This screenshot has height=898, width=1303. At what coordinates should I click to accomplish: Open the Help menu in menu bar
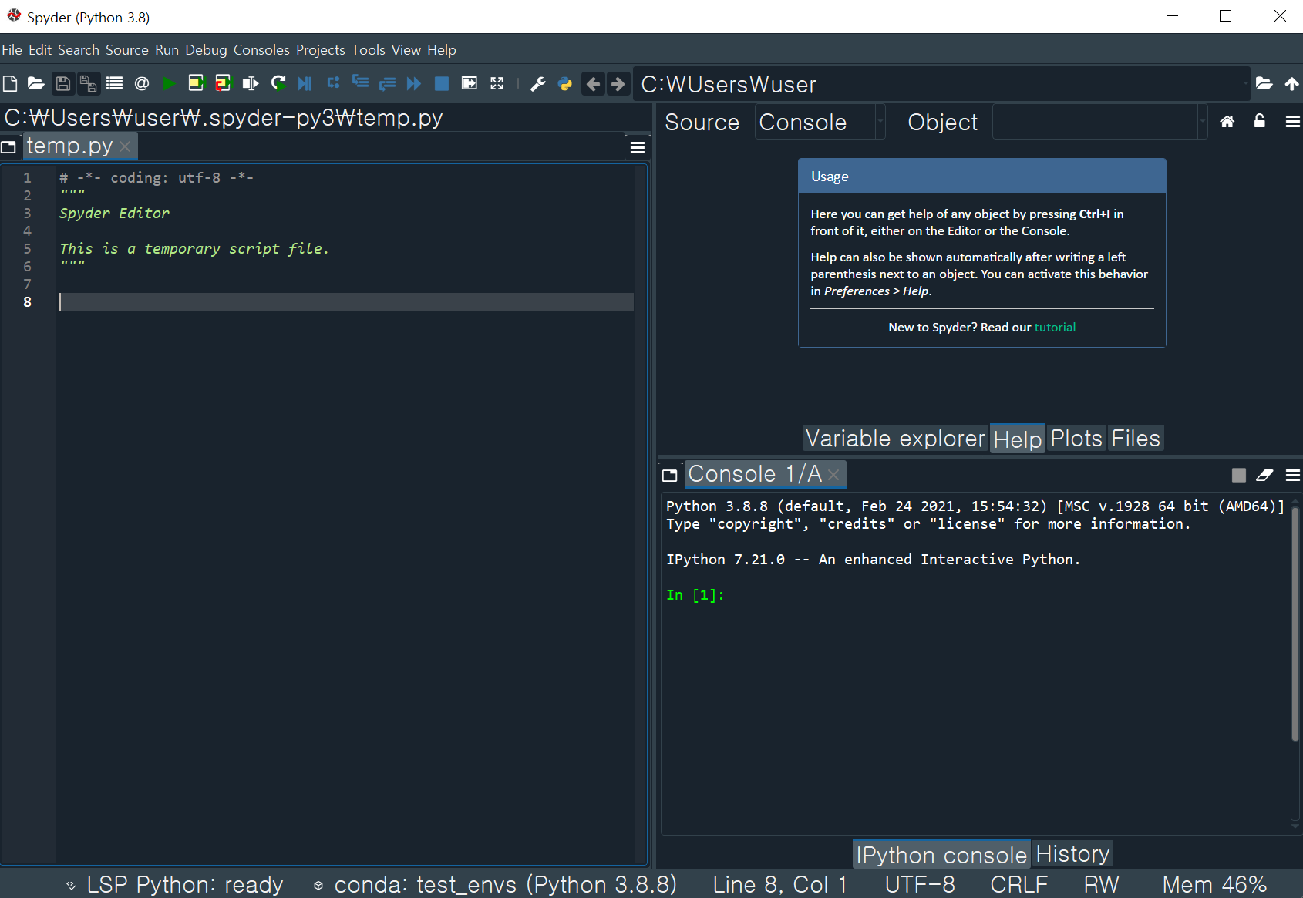[x=442, y=50]
